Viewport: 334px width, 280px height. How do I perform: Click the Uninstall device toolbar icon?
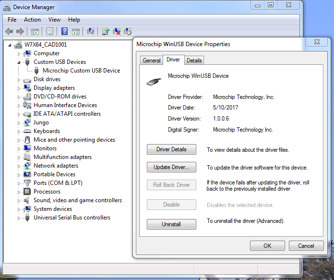point(117,32)
